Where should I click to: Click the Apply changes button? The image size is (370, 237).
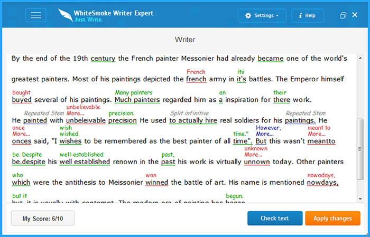tap(332, 218)
